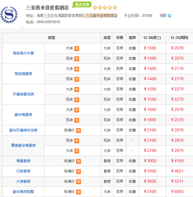193x197 pixels.
Task: Click the 惠 discount icon for 海景套房
Action: tap(78, 161)
